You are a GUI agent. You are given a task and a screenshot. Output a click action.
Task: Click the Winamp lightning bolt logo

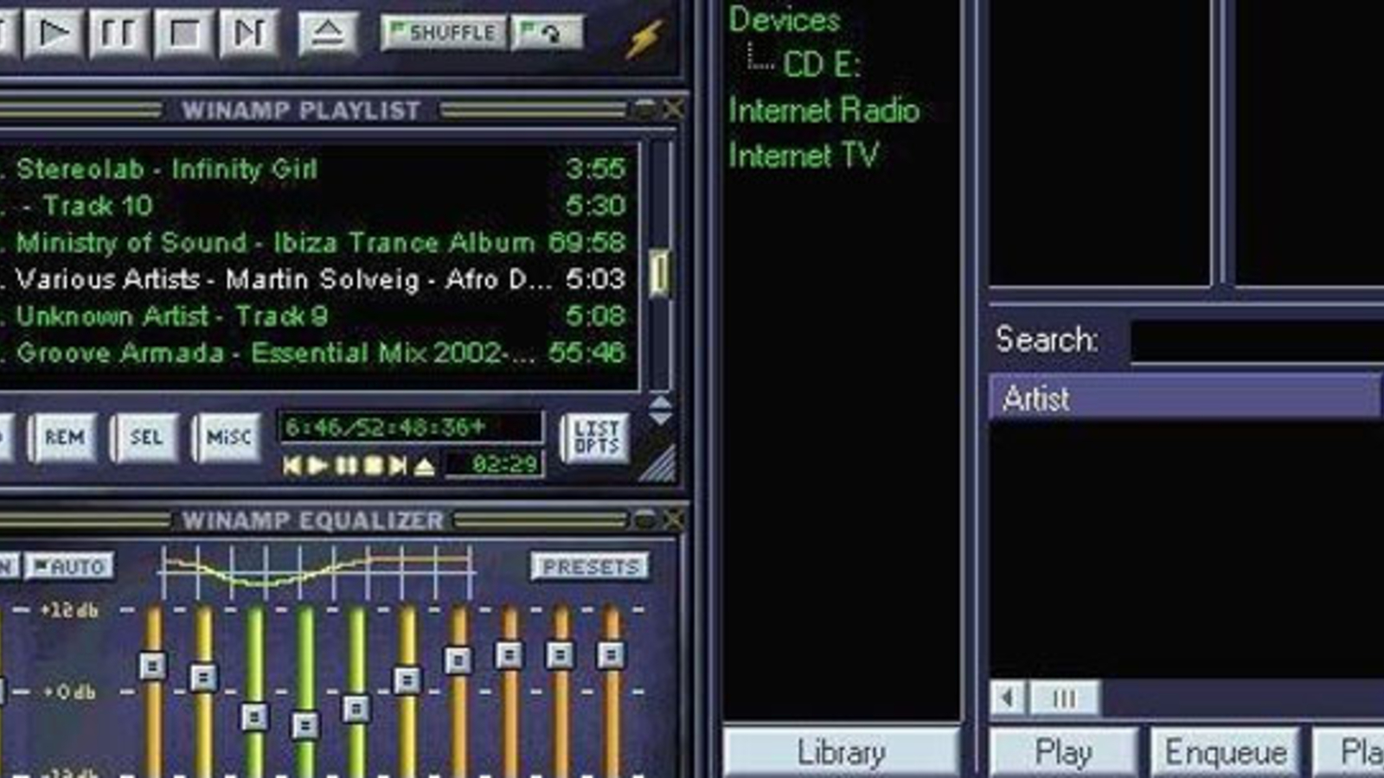pos(645,39)
